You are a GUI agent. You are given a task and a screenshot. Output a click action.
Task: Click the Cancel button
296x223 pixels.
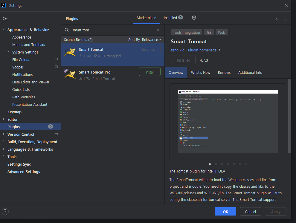251,212
